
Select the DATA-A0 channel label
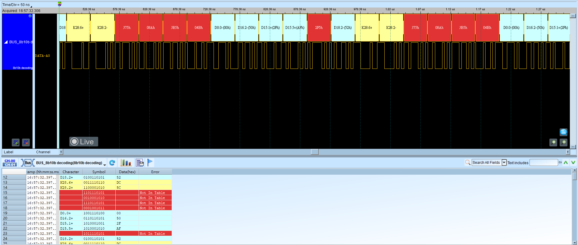(42, 56)
